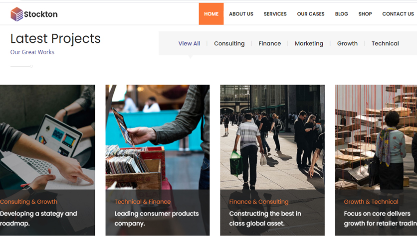Filter projects by Technical
The width and height of the screenshot is (417, 241).
(x=385, y=43)
